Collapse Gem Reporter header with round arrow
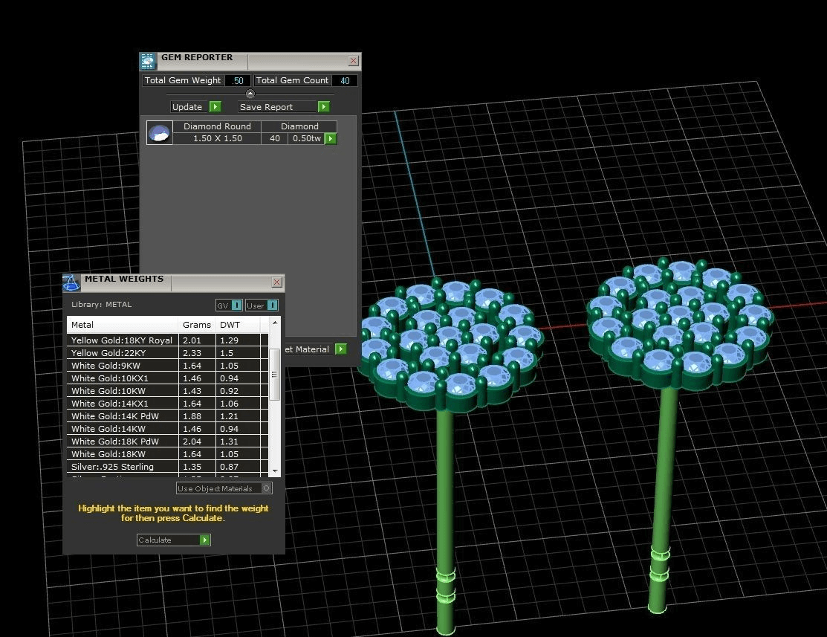The width and height of the screenshot is (827, 637). (x=250, y=94)
